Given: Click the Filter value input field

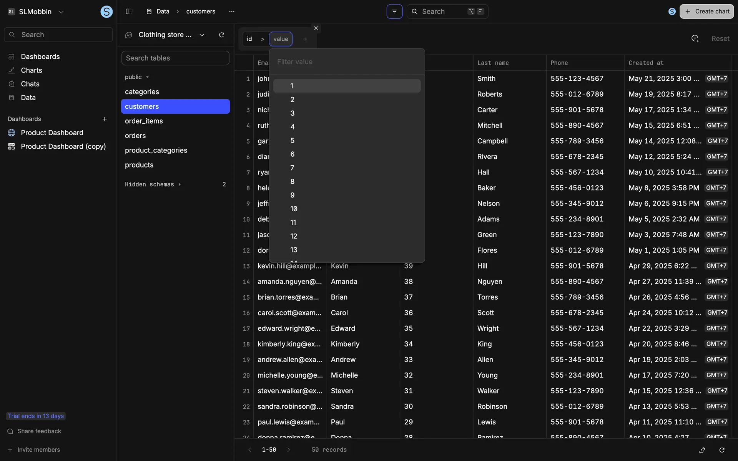Looking at the screenshot, I should 347,62.
